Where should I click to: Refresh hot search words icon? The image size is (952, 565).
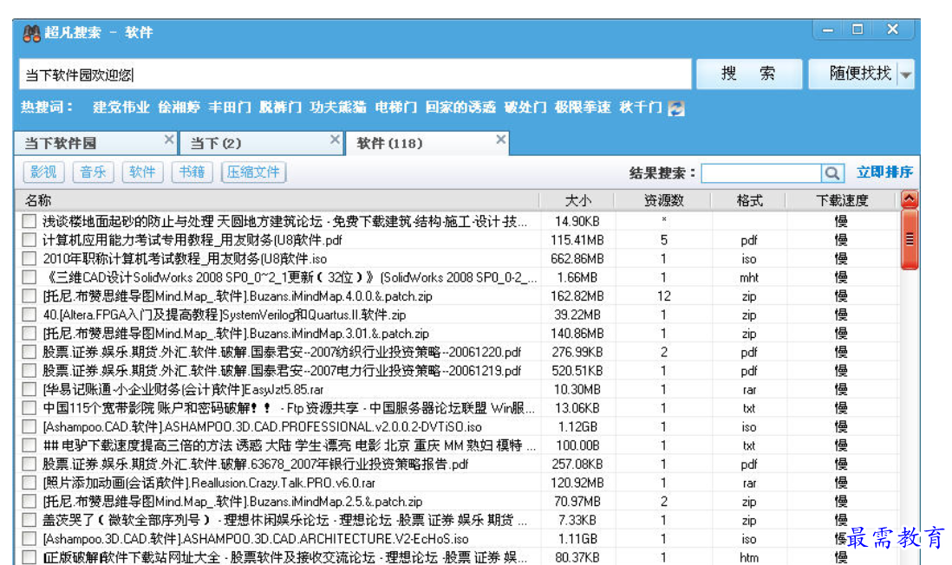[675, 108]
